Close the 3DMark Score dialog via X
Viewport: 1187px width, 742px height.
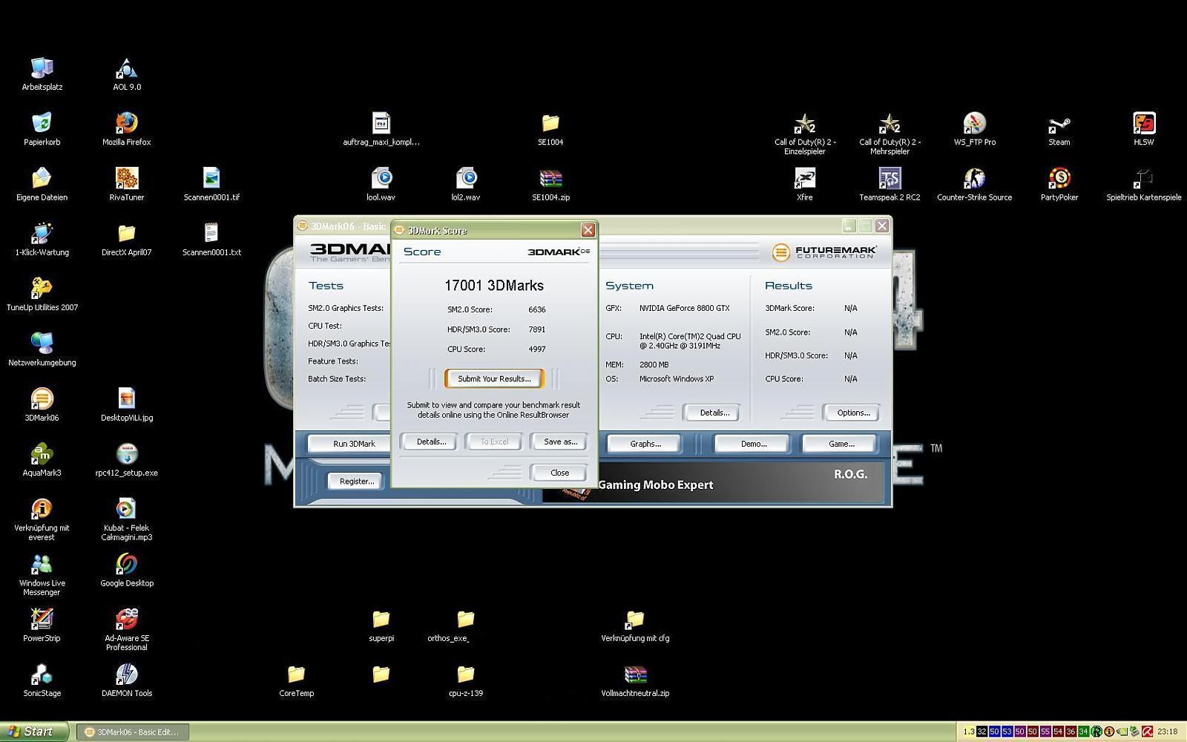(588, 230)
